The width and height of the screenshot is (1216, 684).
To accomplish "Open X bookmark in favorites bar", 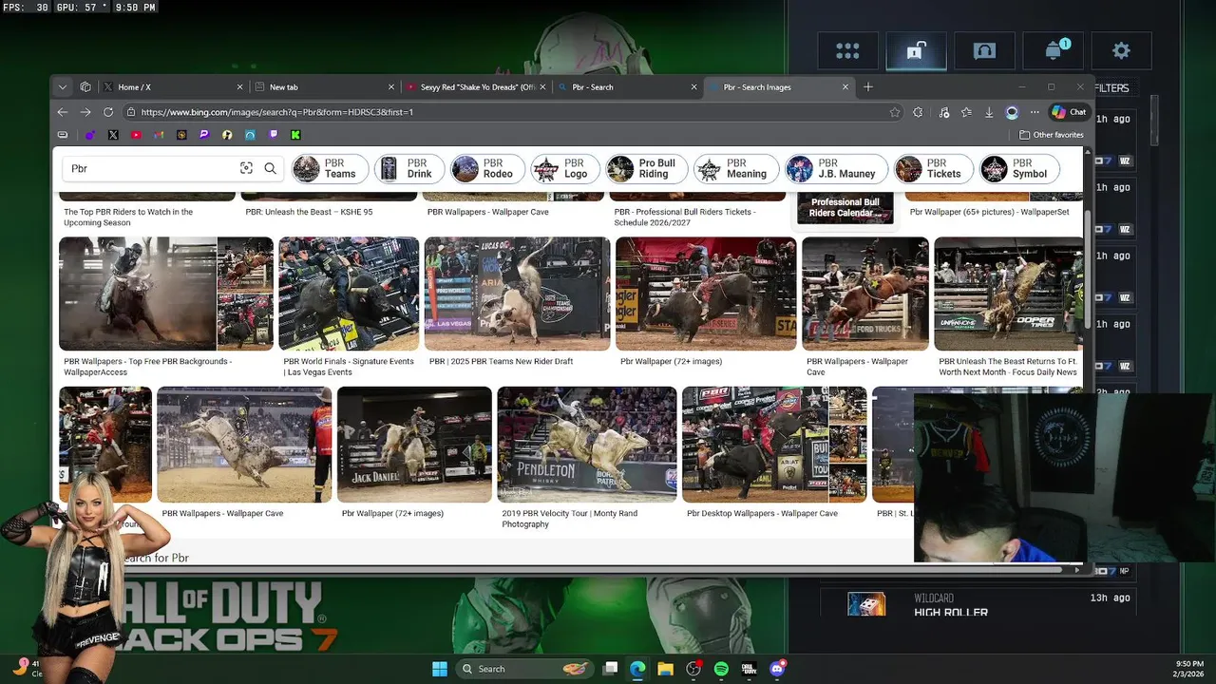I will tap(113, 135).
